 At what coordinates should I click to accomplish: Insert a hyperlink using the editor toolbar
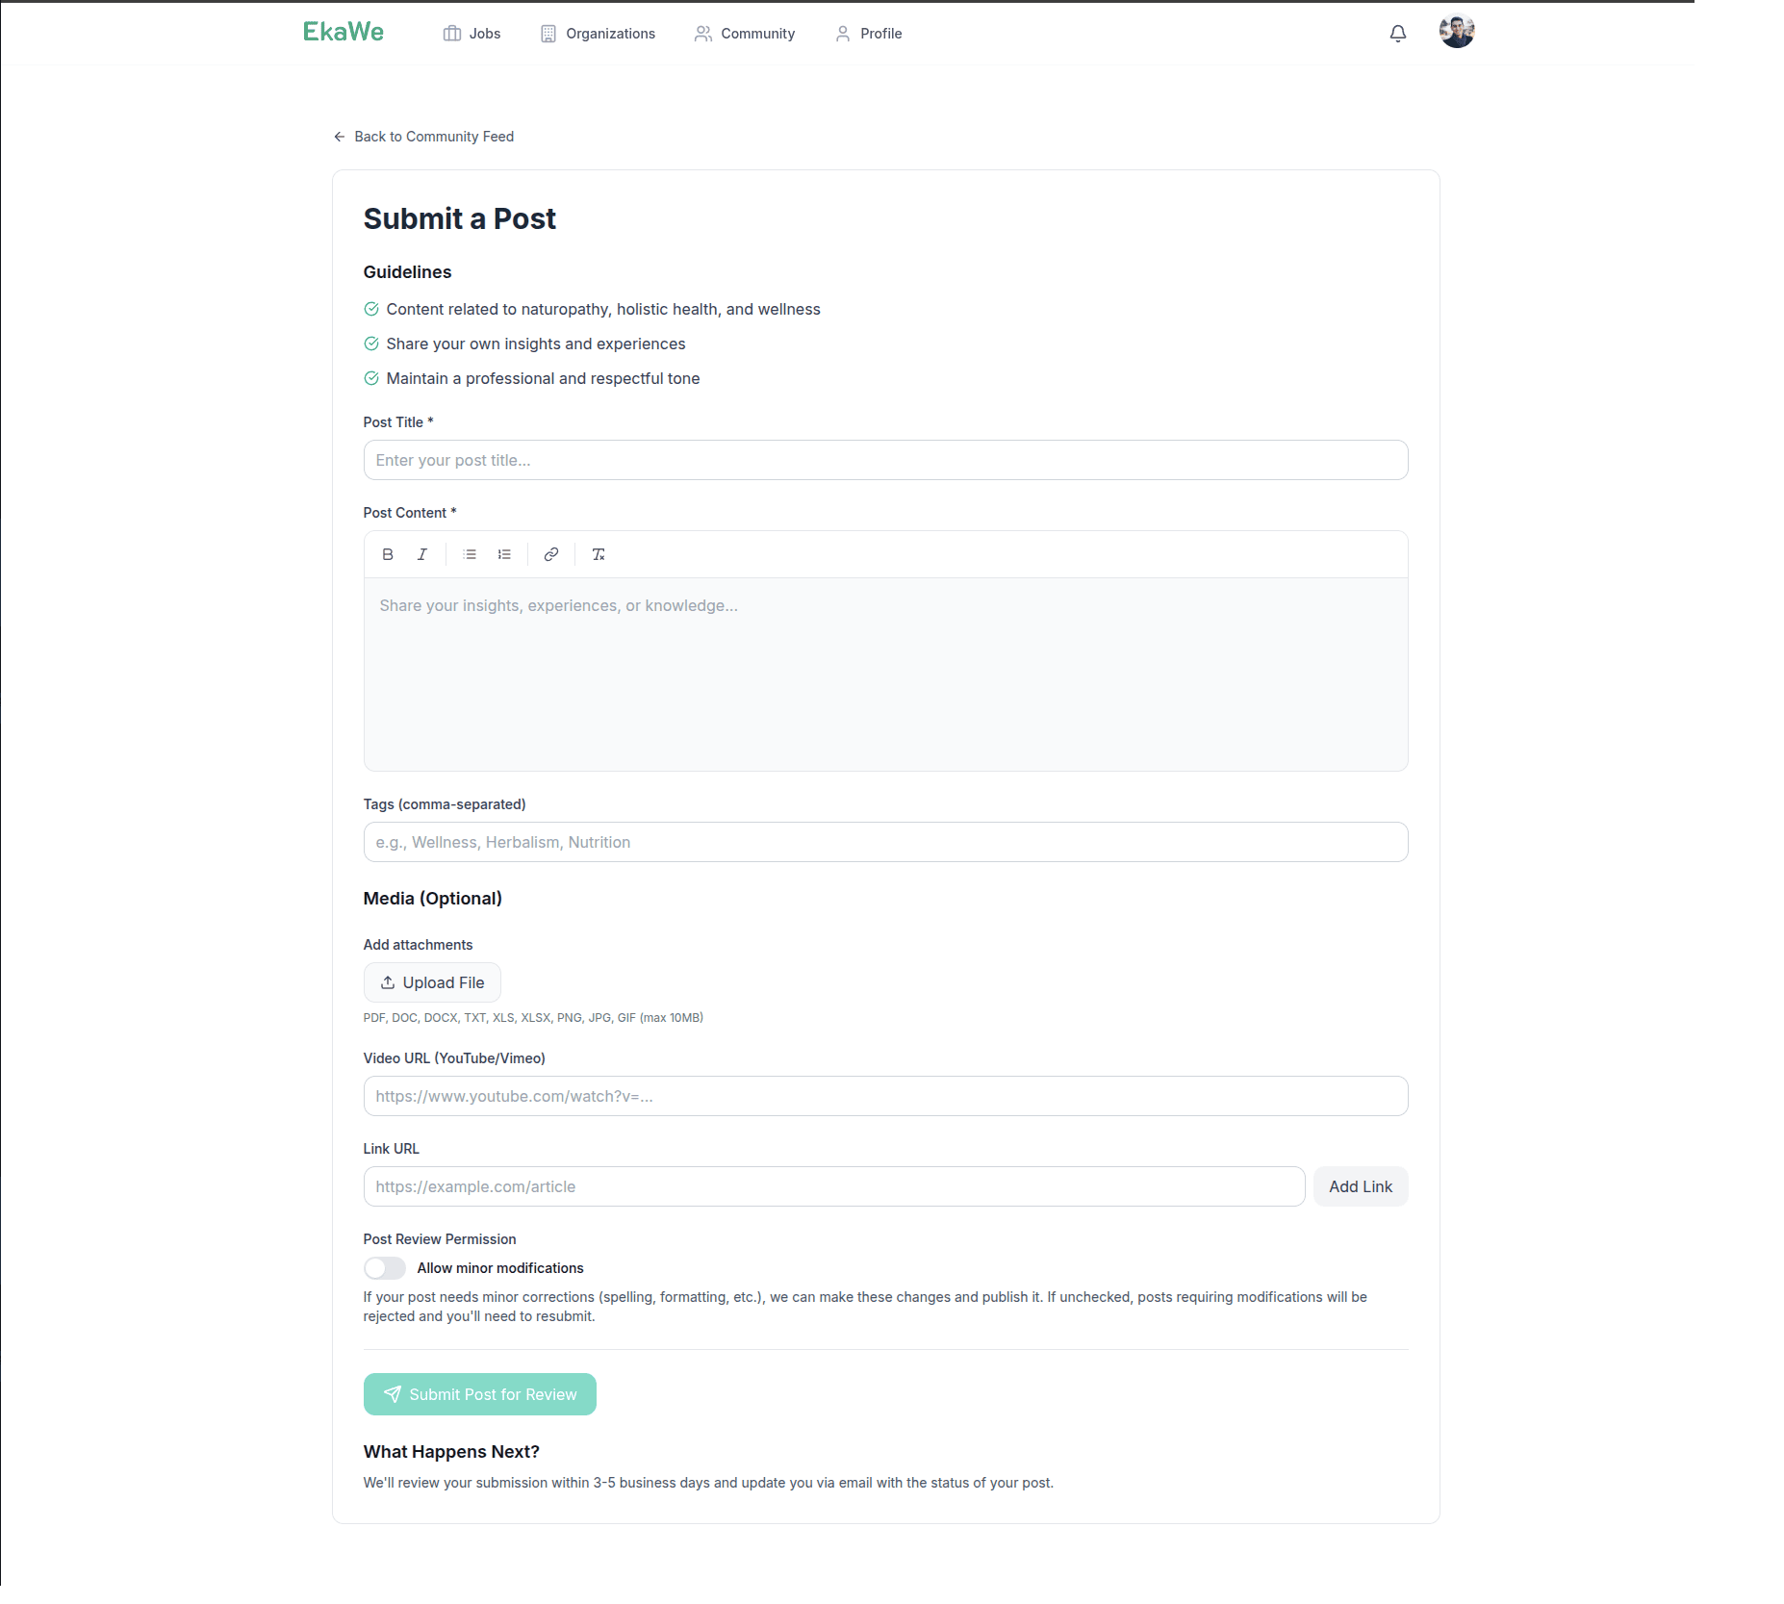tap(550, 554)
